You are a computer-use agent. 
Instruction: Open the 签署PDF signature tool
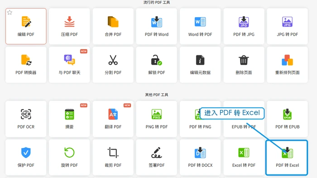[157, 157]
